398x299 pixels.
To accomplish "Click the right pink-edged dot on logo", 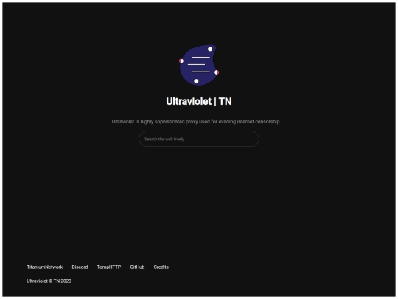I will (x=217, y=72).
